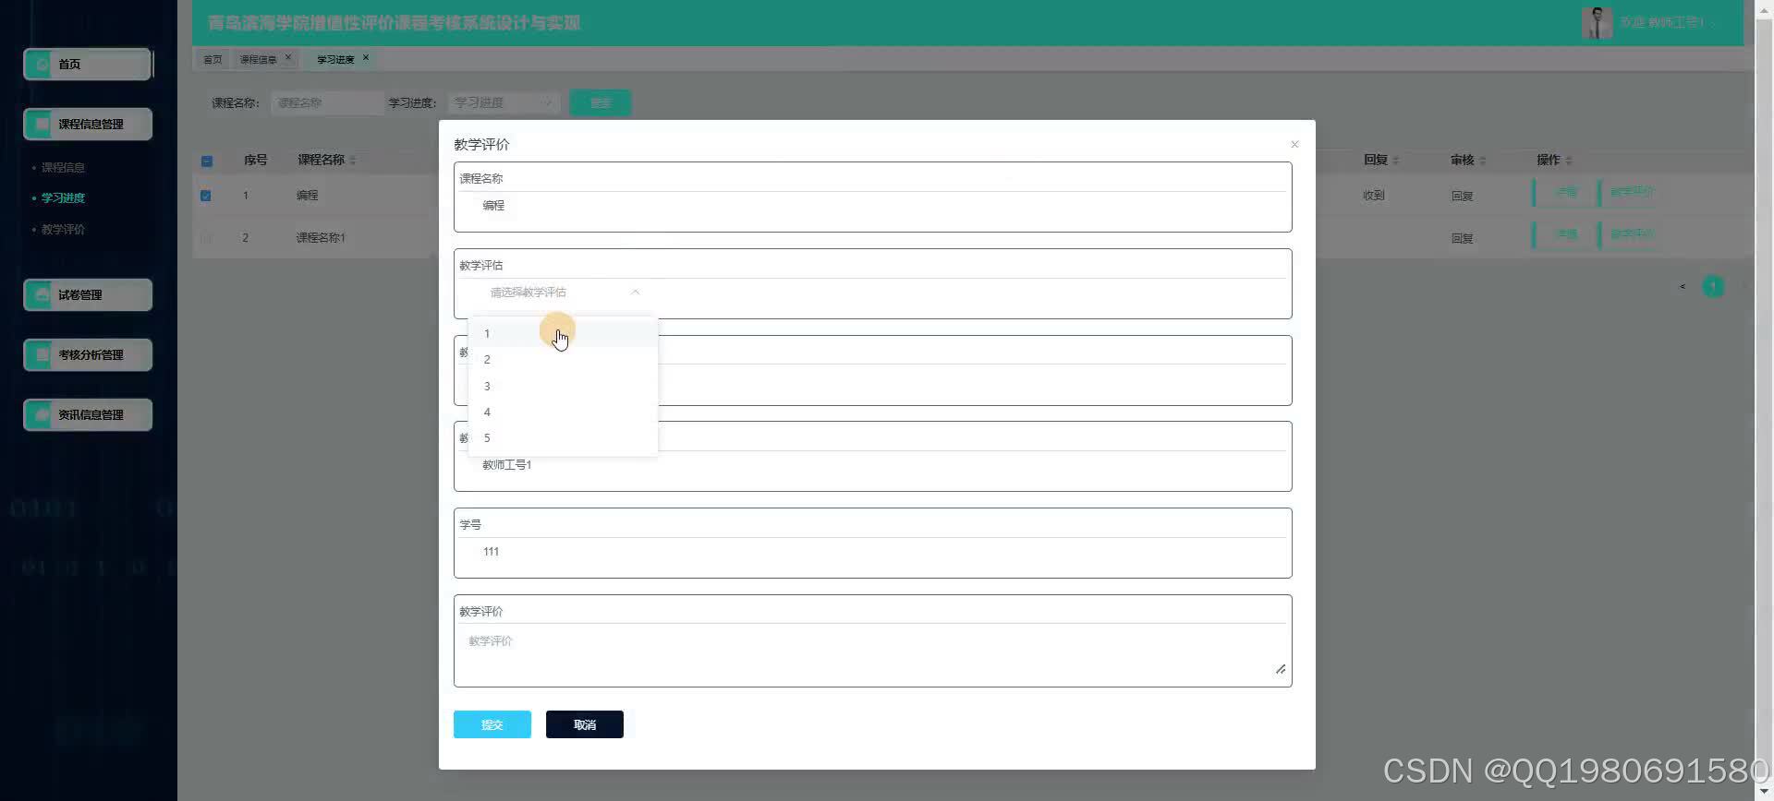
Task: Click the 教师工号1 field in the dialog
Action: [x=872, y=465]
